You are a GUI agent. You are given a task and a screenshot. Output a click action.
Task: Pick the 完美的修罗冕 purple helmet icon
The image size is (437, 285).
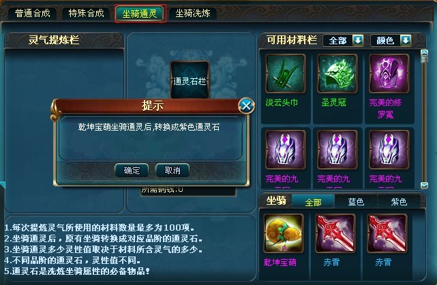(x=389, y=73)
